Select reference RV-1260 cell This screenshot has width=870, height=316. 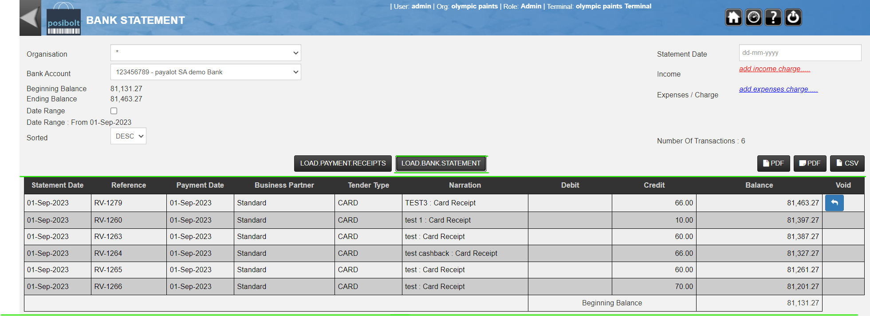pos(129,220)
